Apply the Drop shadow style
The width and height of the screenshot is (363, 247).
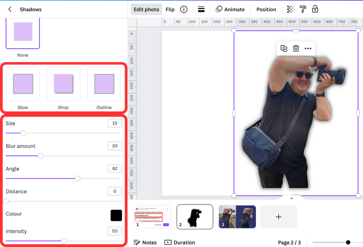coord(63,84)
